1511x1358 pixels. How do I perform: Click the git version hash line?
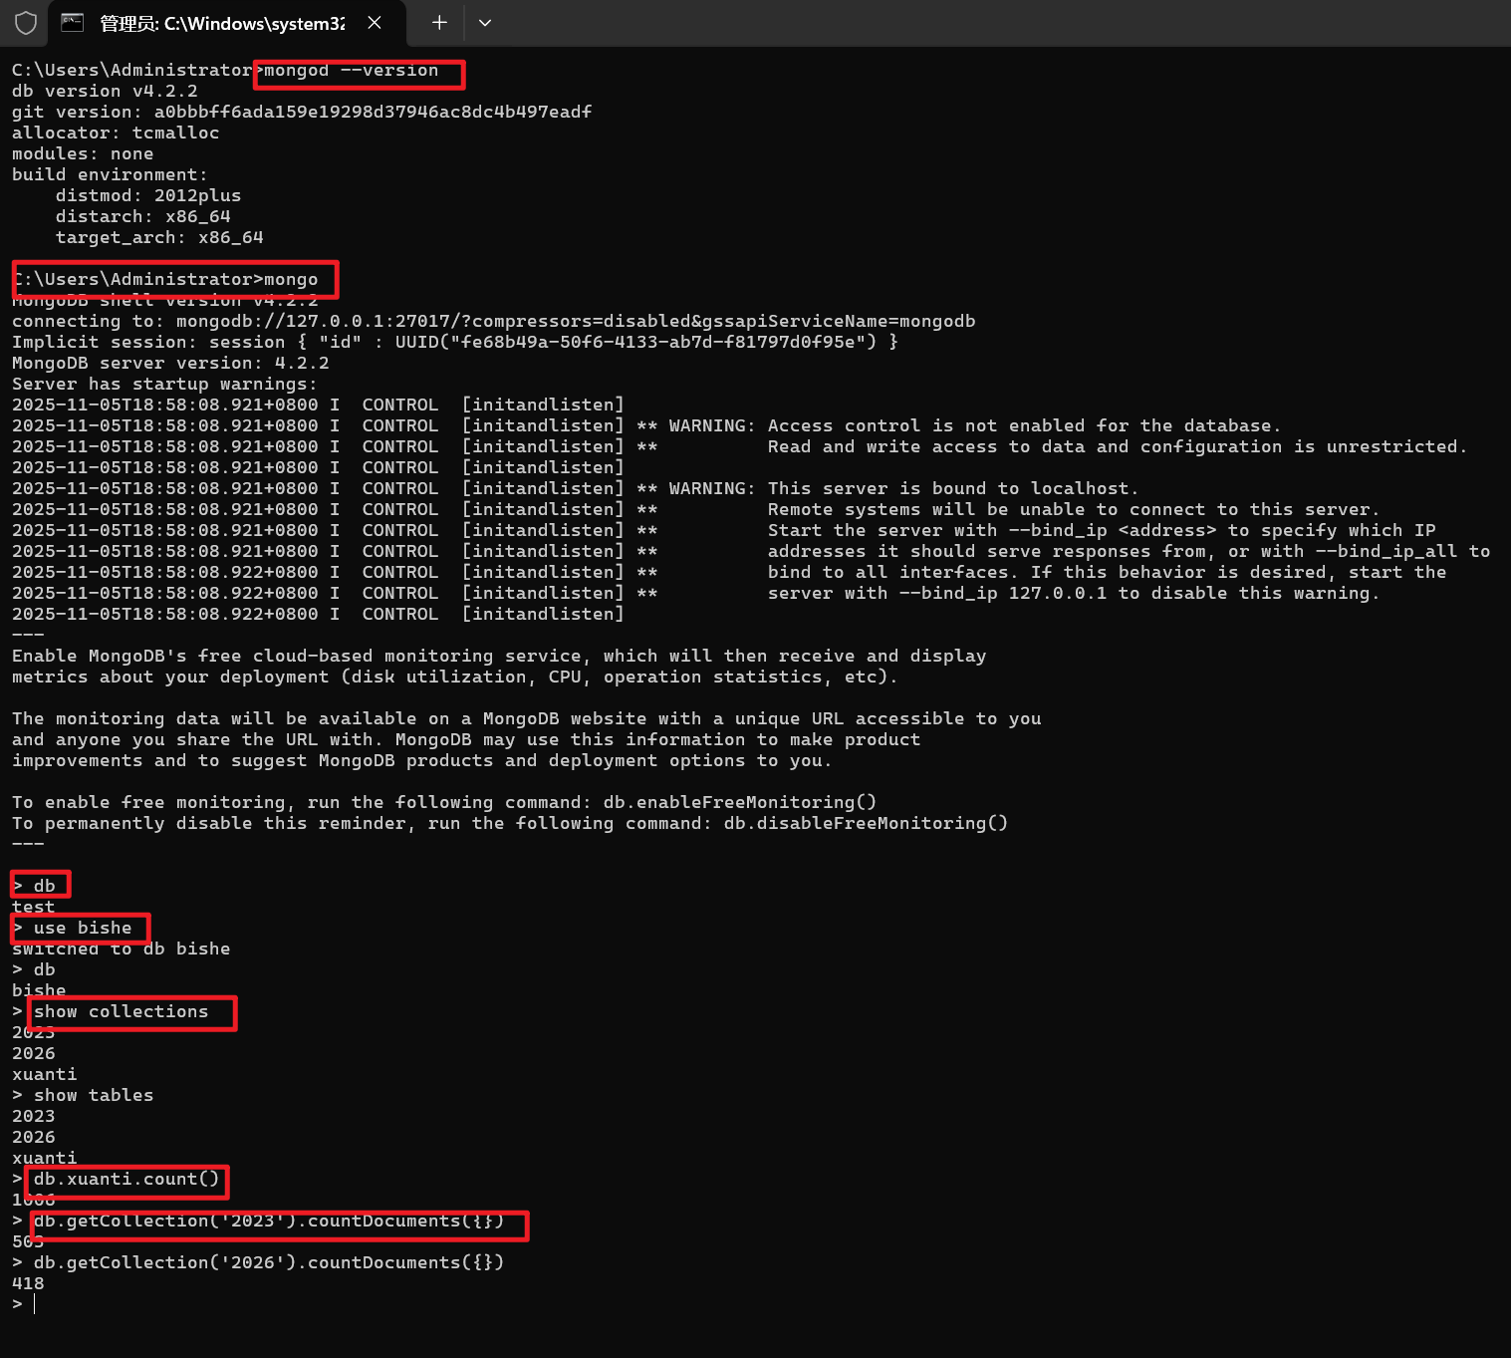[302, 112]
